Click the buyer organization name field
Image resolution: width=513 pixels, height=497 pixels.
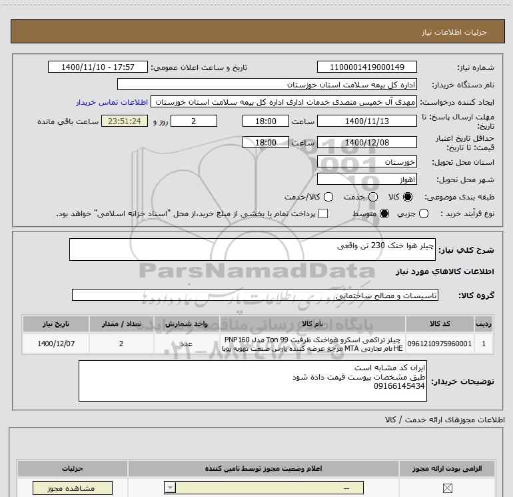pos(267,85)
